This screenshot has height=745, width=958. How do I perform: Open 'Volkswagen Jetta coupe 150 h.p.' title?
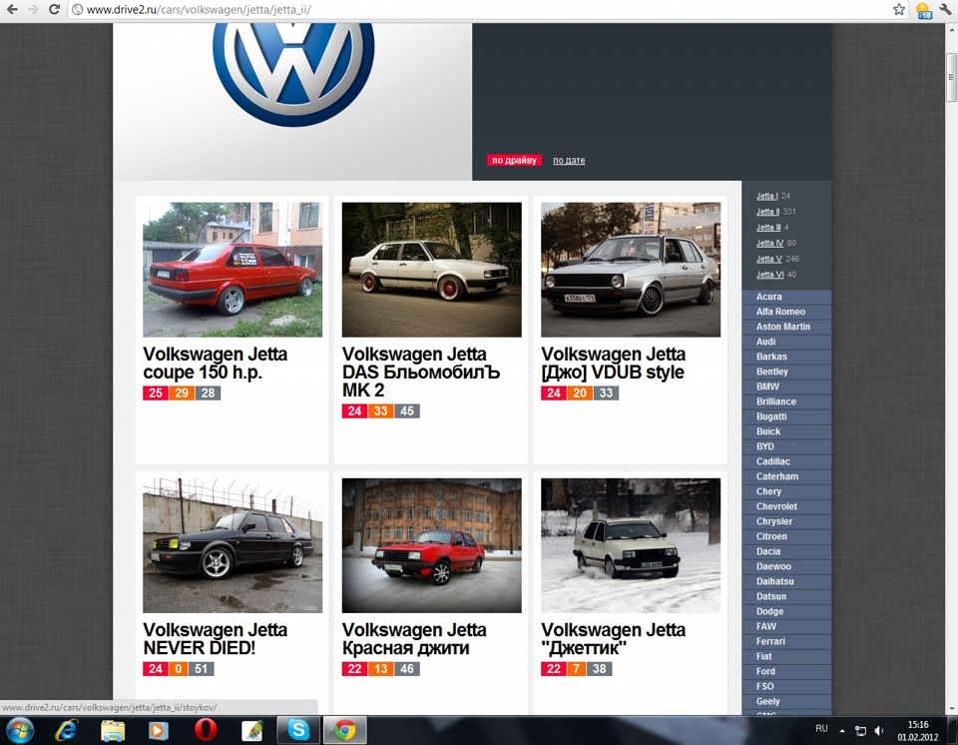tap(216, 364)
